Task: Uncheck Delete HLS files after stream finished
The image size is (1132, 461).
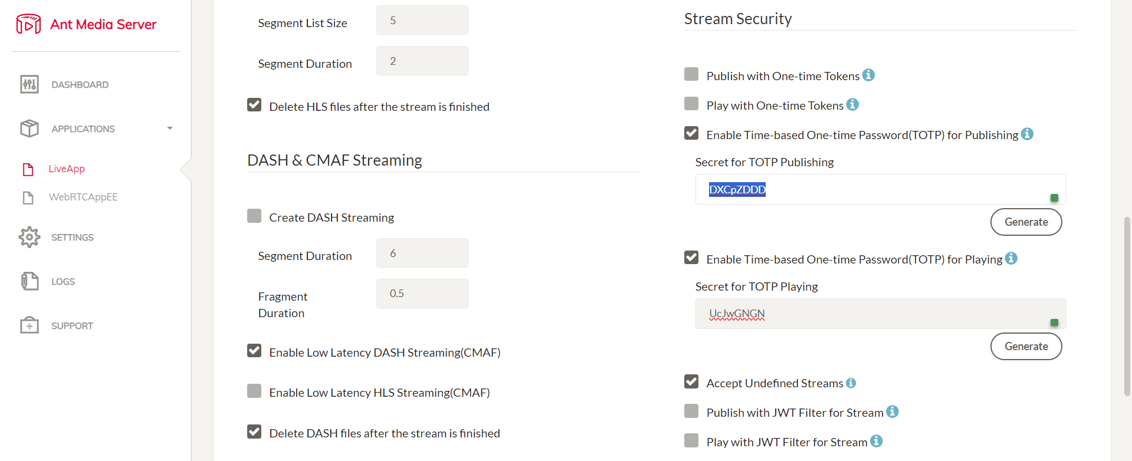Action: tap(254, 105)
